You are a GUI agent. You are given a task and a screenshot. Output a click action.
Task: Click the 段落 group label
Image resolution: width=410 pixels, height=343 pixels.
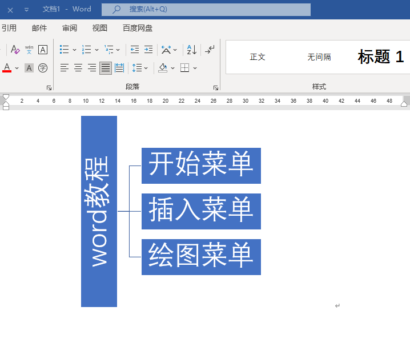[x=132, y=87]
